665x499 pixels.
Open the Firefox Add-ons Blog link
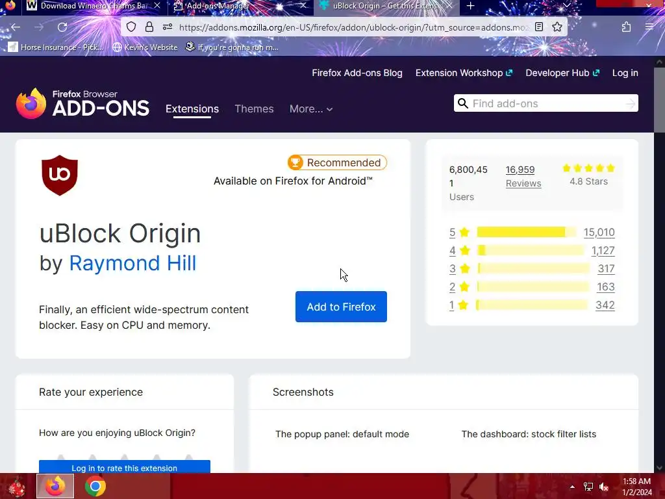(x=357, y=73)
